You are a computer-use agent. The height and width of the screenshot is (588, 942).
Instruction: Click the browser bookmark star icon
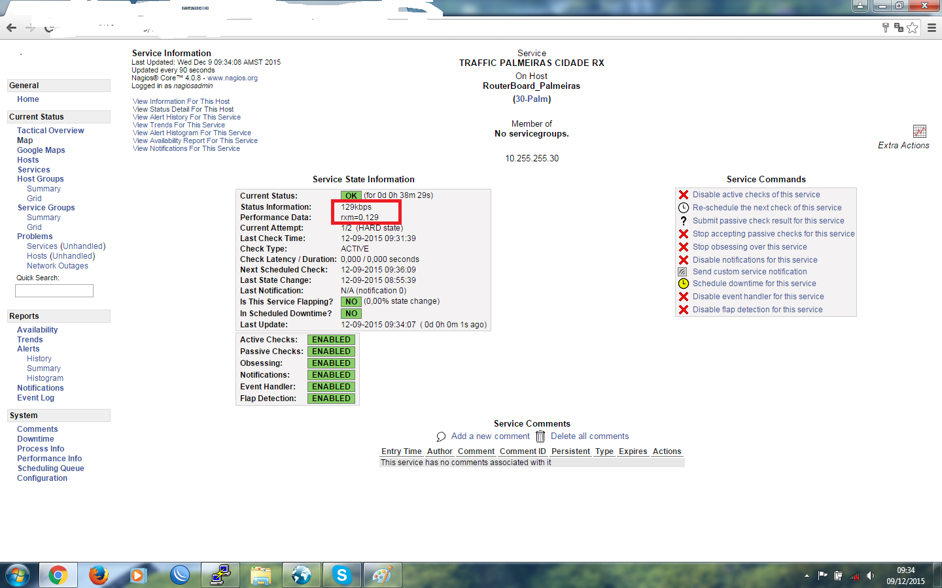point(912,27)
